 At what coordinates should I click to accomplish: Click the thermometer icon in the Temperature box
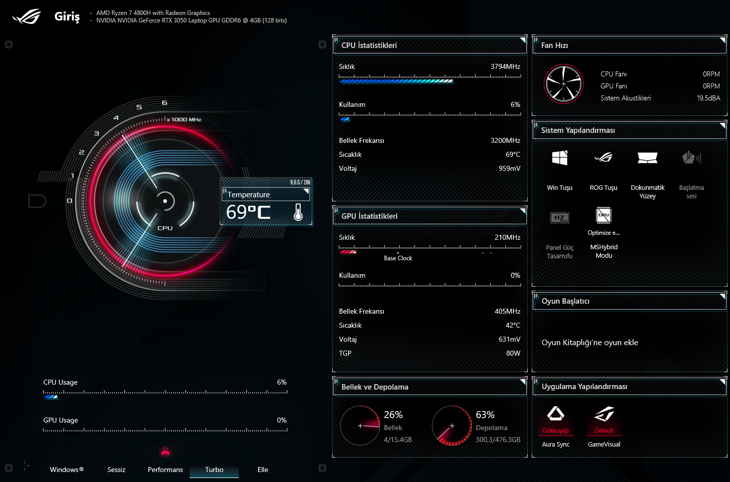[x=298, y=212]
